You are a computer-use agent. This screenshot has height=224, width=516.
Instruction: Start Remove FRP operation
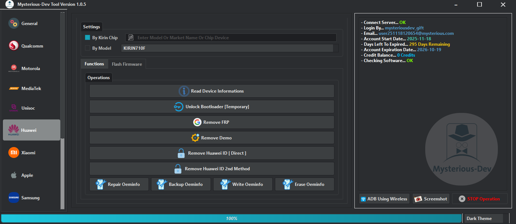[x=211, y=122]
